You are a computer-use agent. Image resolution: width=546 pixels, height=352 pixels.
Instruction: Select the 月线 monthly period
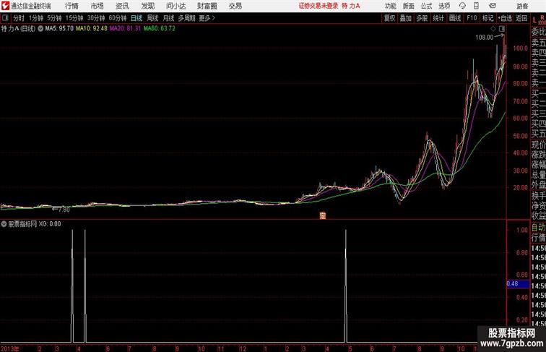click(168, 18)
